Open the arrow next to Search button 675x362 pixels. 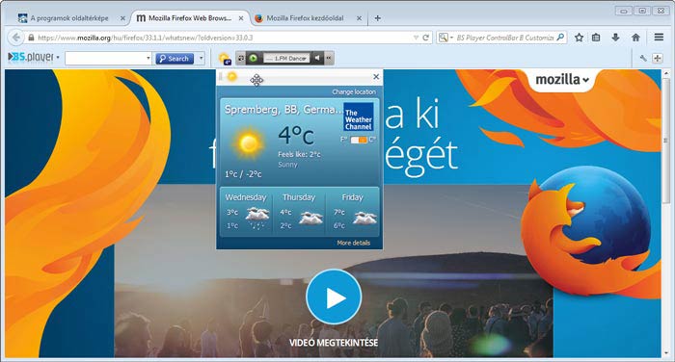click(201, 58)
